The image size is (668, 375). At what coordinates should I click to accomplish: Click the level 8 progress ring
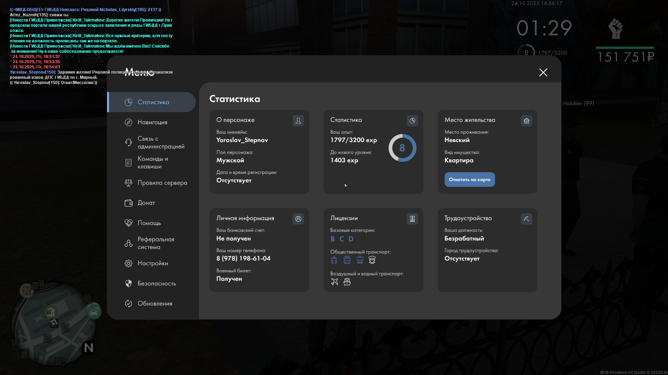tap(402, 148)
